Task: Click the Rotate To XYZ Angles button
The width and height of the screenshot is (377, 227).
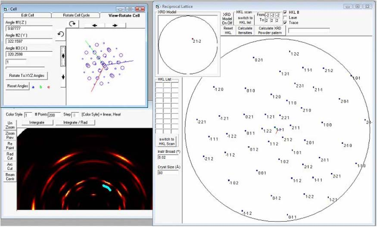Action: tap(28, 76)
